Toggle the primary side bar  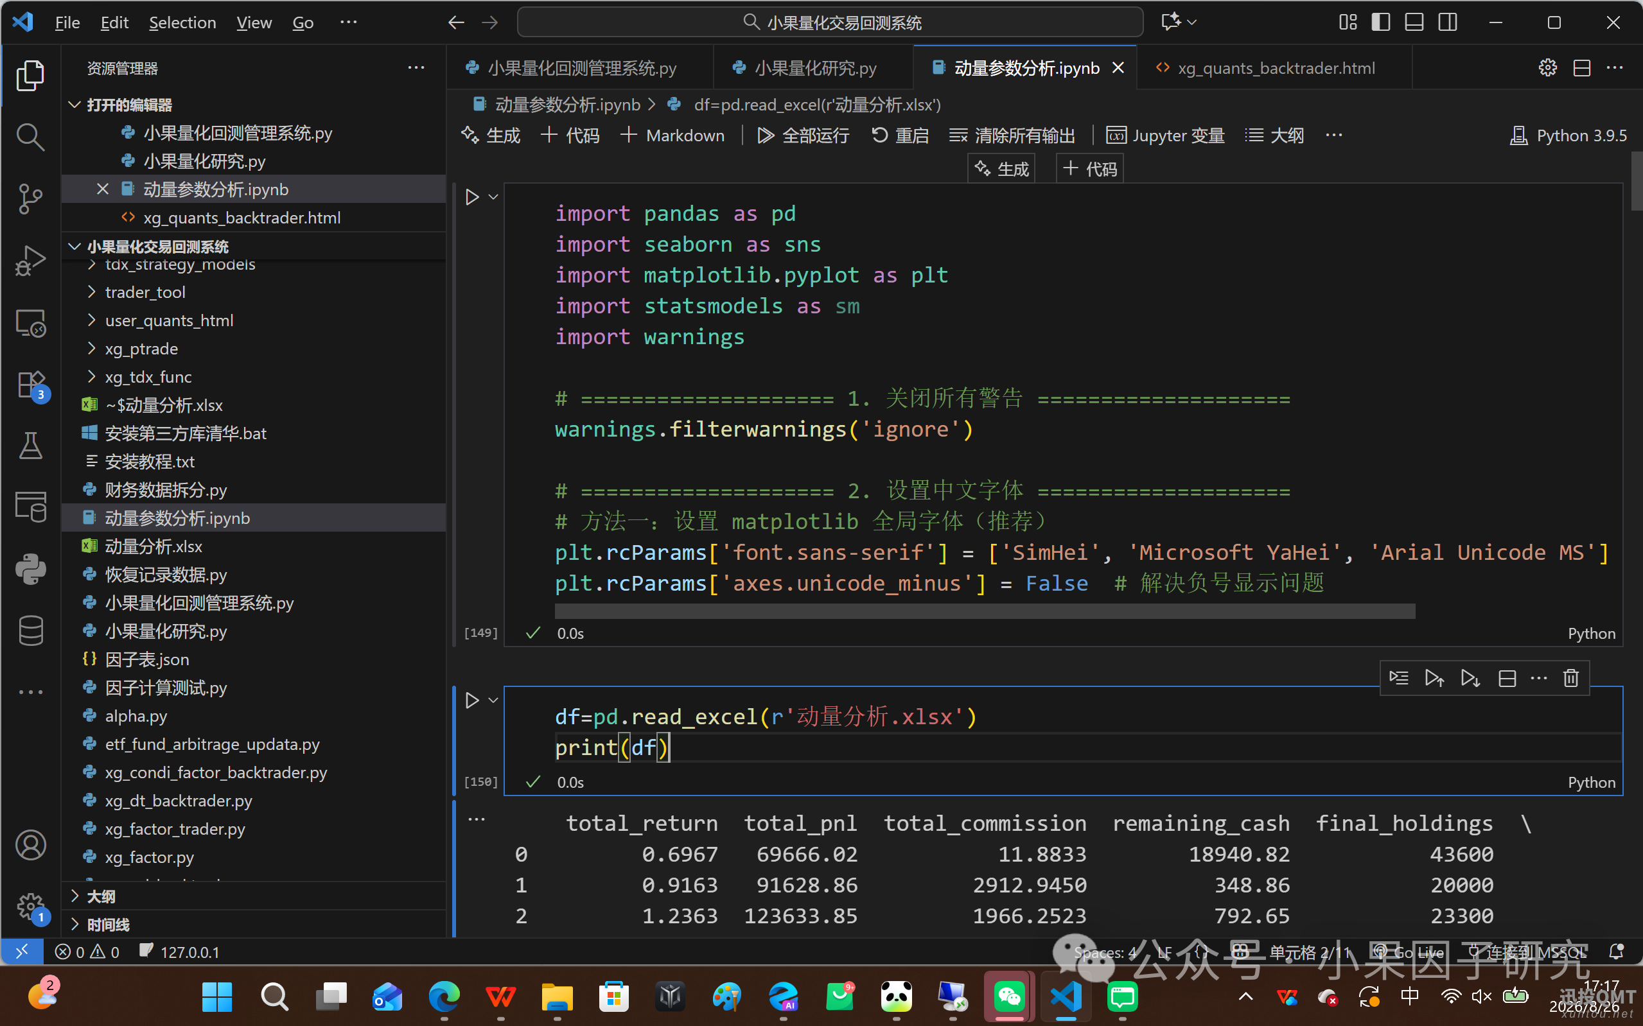click(x=1380, y=22)
